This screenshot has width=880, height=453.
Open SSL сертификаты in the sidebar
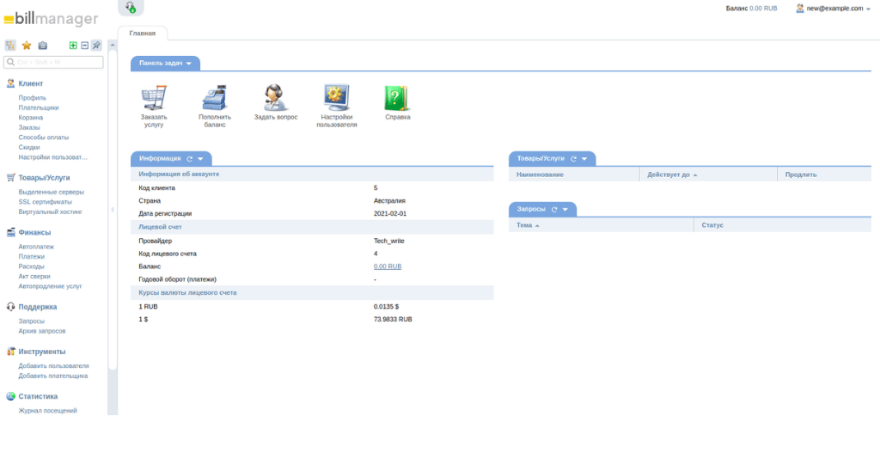46,202
